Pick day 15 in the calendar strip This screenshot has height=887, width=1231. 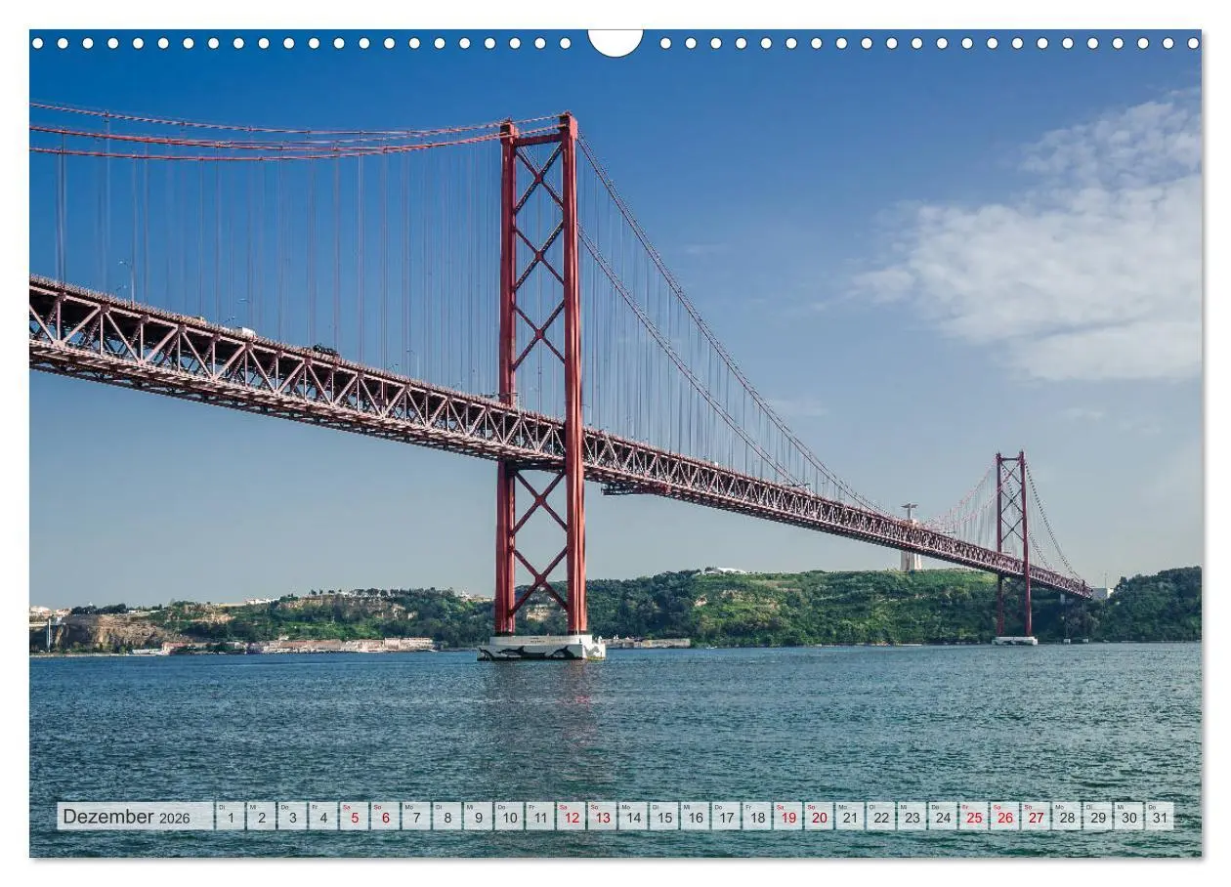663,817
